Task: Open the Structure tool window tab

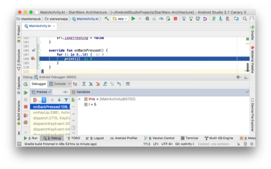Action: click(19, 59)
